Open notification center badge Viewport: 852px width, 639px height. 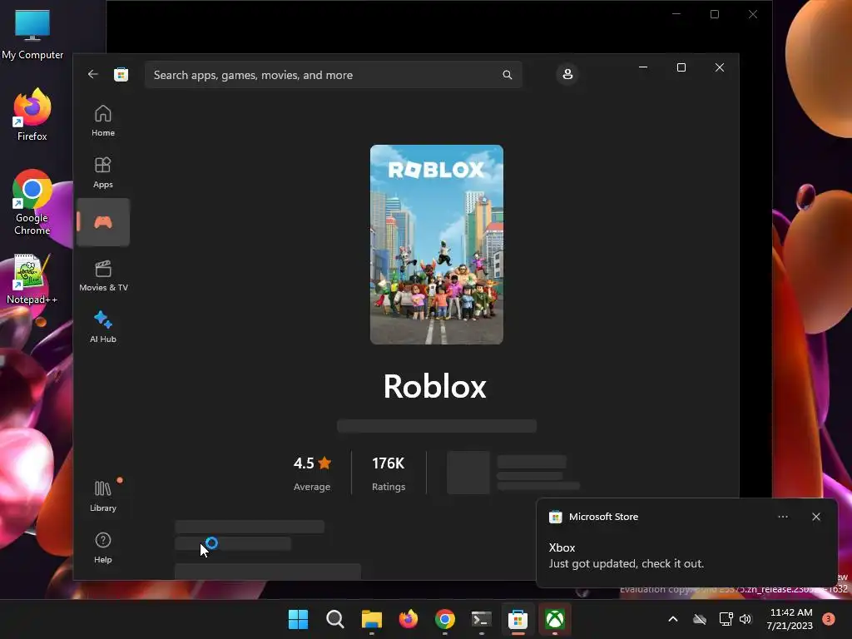coord(828,619)
